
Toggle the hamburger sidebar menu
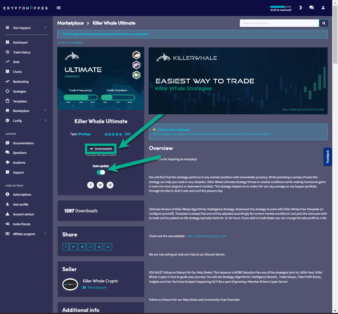59,8
